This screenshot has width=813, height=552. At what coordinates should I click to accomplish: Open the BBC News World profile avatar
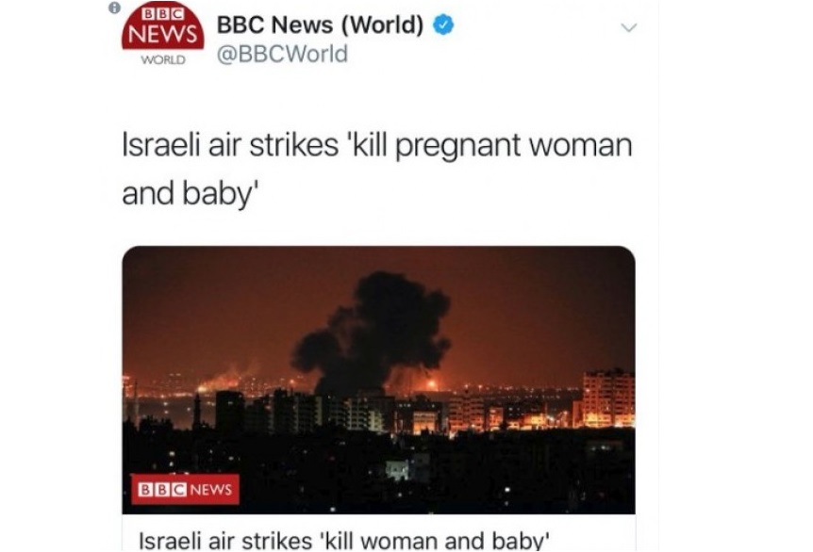click(163, 34)
